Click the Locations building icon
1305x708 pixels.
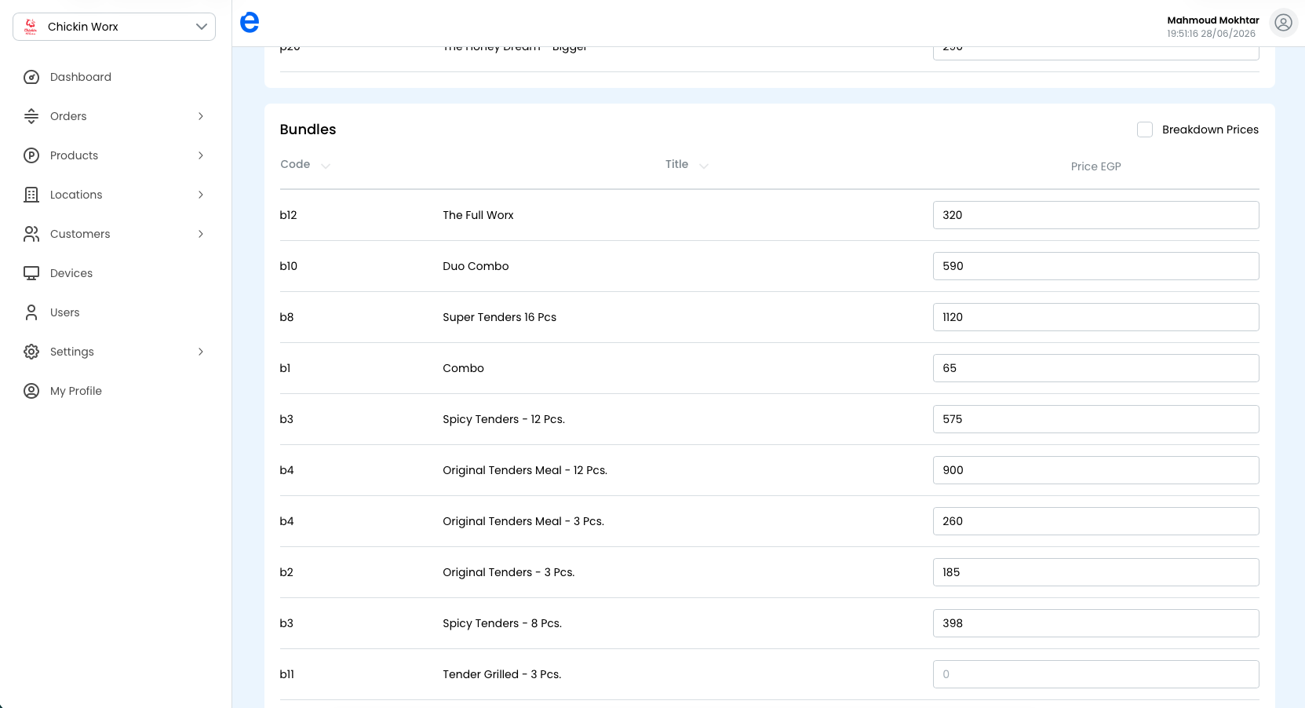coord(31,195)
